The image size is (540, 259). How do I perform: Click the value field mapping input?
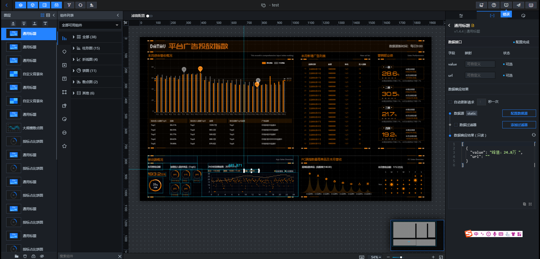coord(480,64)
